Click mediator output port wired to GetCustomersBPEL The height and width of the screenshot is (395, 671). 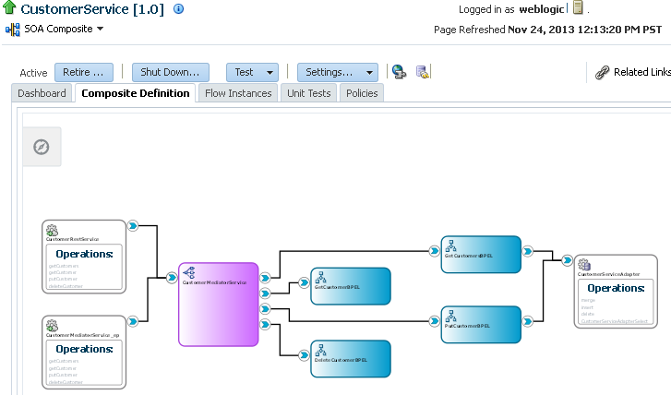[265, 278]
